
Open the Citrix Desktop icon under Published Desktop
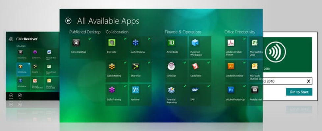click(x=76, y=43)
